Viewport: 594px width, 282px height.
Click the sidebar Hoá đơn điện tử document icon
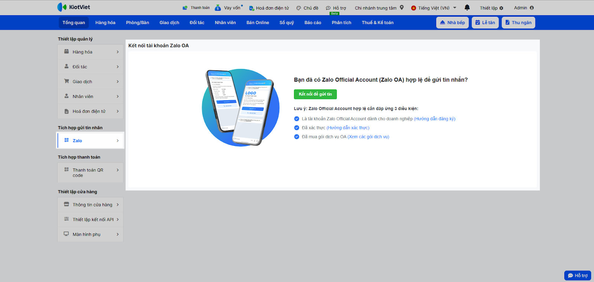[x=66, y=111]
